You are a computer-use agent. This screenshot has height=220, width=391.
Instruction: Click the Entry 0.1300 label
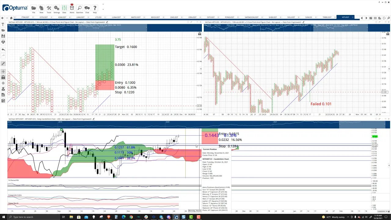point(125,82)
